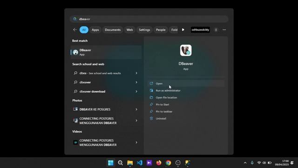Open Google Chrome from the taskbar
Screen dimensions: 298x168
coord(169,163)
